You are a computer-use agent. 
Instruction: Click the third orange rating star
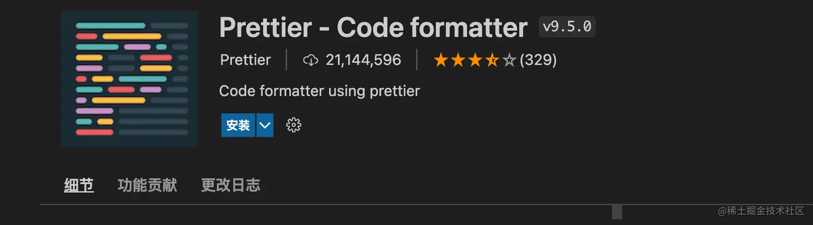tap(475, 60)
